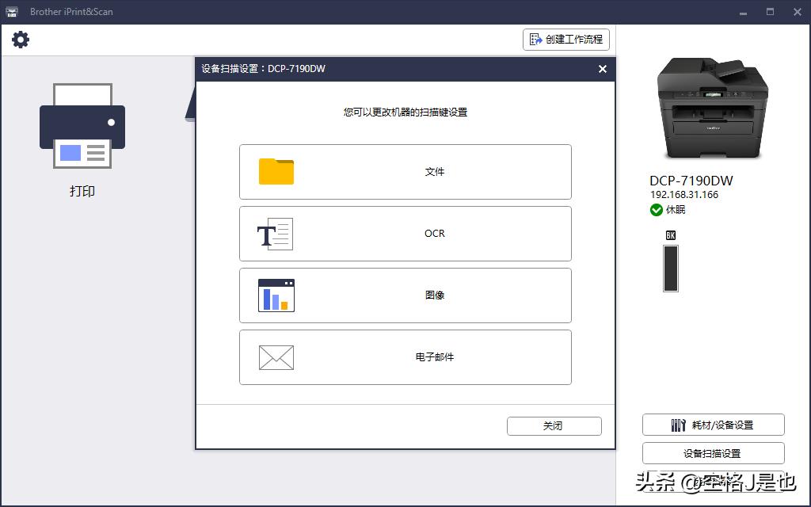The height and width of the screenshot is (507, 811).
Task: Select the 图像 scan option row
Action: pos(405,295)
